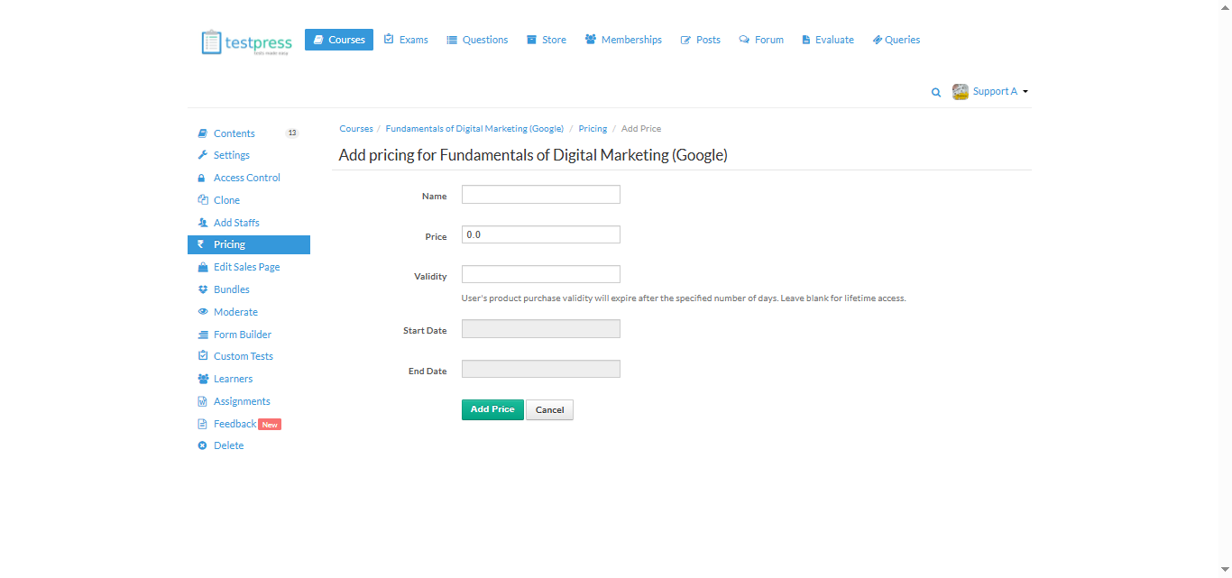This screenshot has width=1232, height=578.
Task: Cancel adding the price
Action: point(549,410)
